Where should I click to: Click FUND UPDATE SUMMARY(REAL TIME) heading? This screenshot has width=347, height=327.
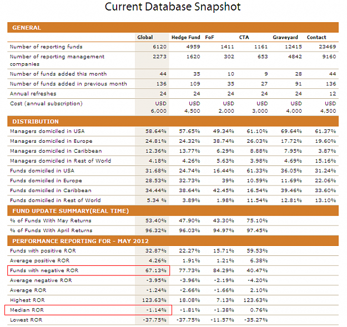click(x=71, y=211)
